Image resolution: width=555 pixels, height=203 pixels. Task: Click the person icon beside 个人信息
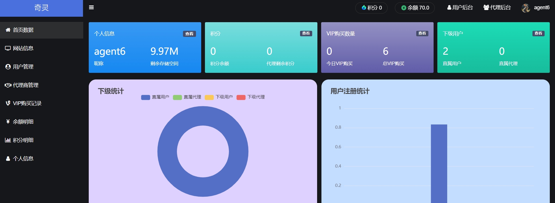point(8,158)
